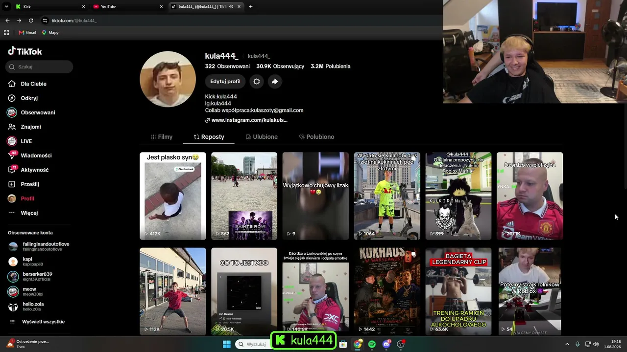Select the Reposty tab

point(209,137)
